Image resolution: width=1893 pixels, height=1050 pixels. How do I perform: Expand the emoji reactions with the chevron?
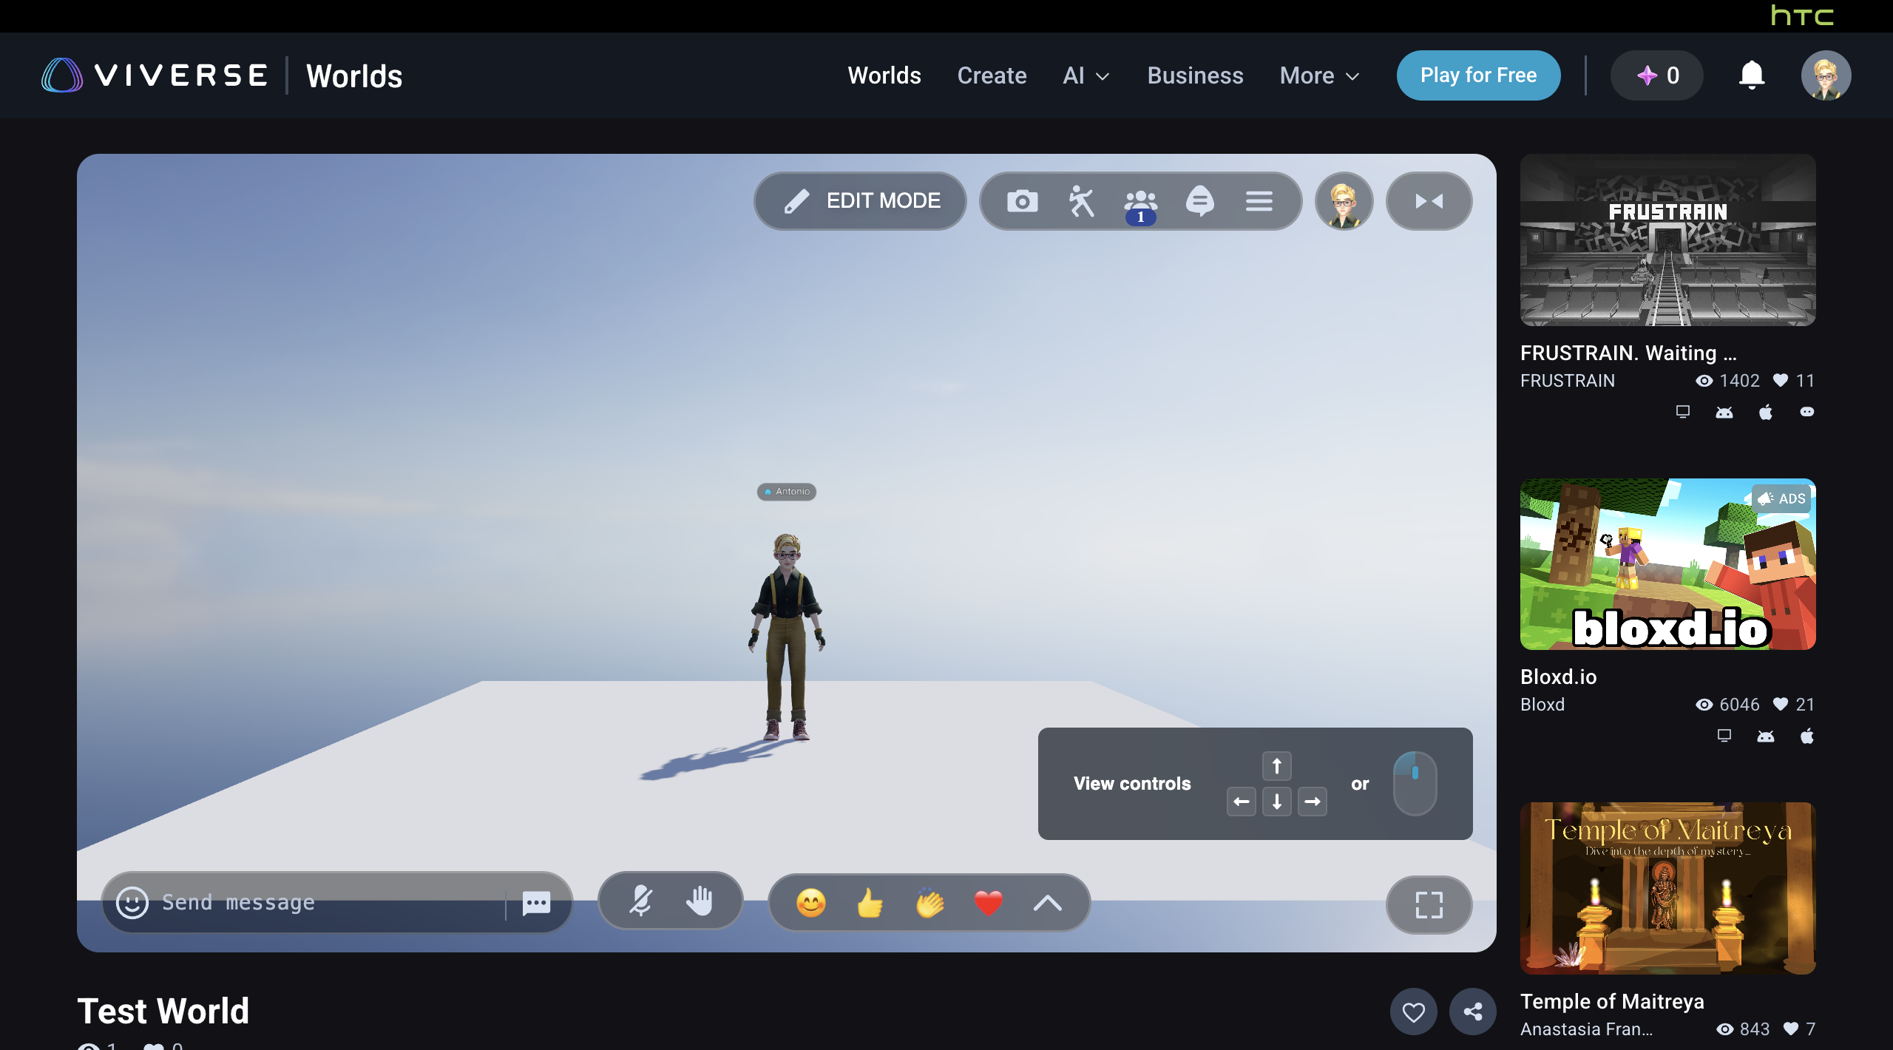(x=1047, y=903)
